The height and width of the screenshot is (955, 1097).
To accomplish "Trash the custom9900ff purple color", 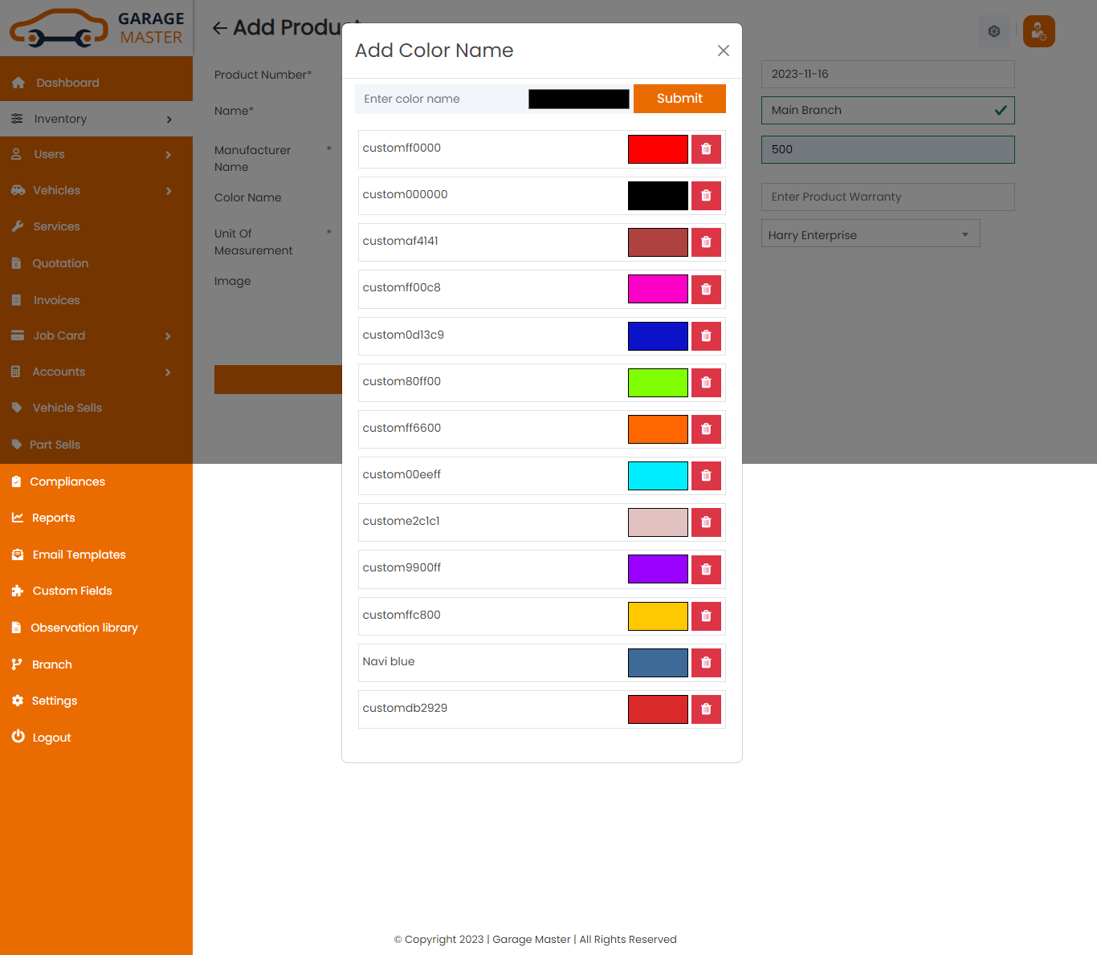I will 706,570.
